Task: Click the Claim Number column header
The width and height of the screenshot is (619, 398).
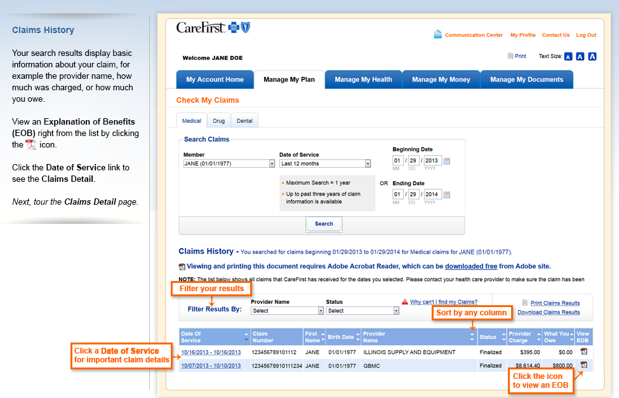Action: coord(276,337)
